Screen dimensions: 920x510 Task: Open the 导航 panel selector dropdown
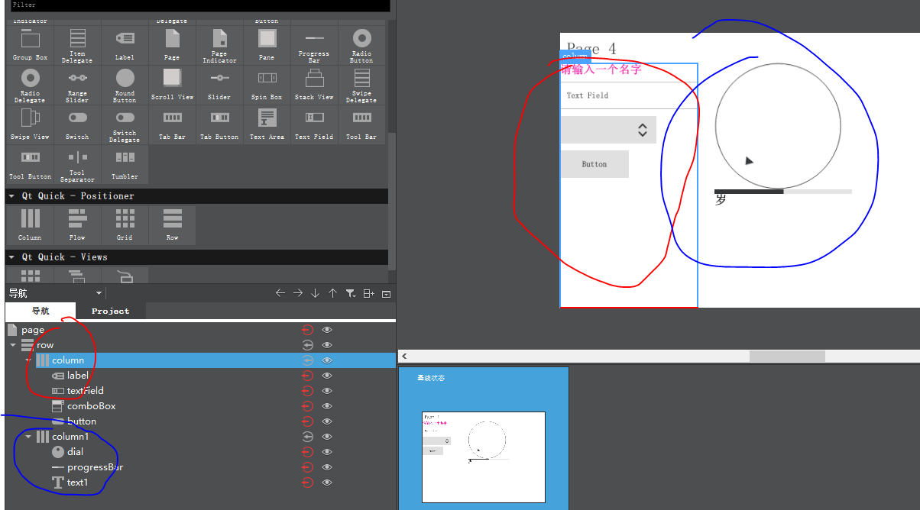[x=54, y=293]
